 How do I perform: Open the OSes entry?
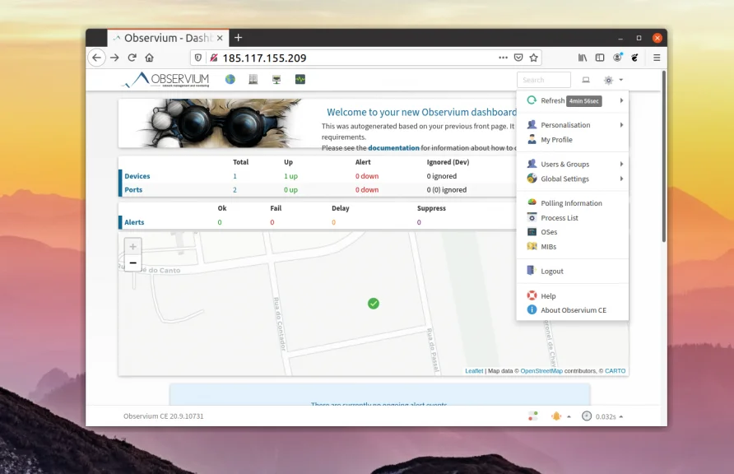[x=549, y=232]
